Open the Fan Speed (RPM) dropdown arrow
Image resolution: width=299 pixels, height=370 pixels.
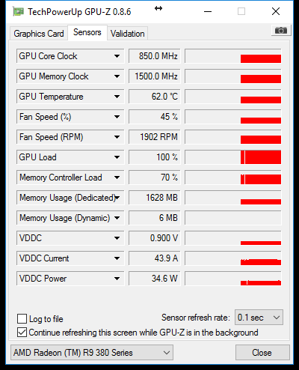117,137
